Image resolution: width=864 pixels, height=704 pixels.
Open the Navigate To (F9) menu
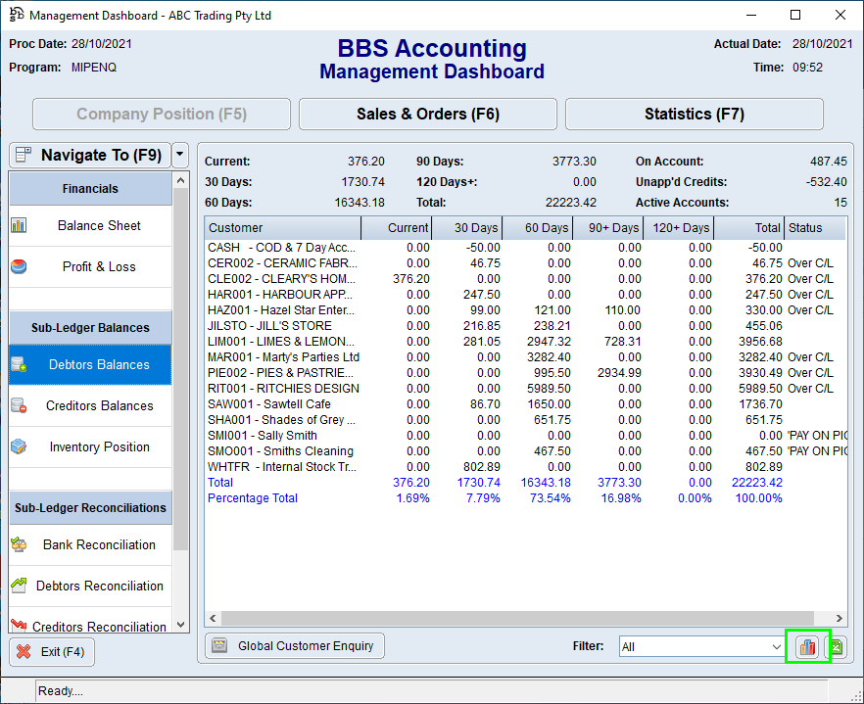coord(88,155)
